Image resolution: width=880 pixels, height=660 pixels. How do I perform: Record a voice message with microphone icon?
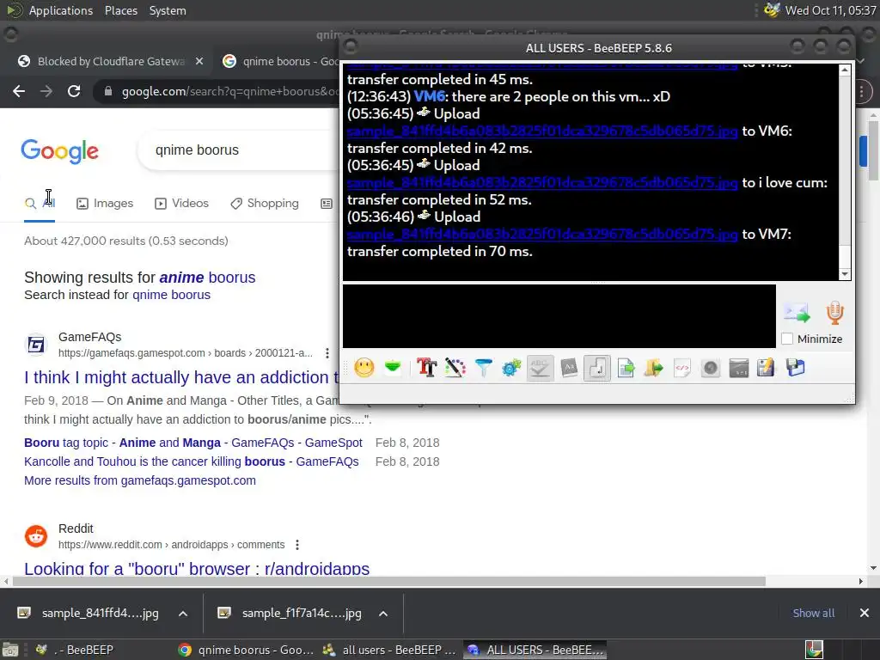pyautogui.click(x=835, y=313)
